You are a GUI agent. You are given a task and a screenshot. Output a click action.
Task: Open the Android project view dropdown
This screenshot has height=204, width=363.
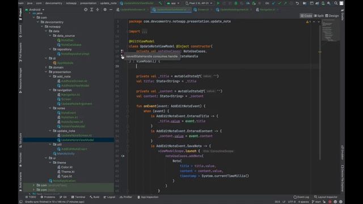click(35, 10)
